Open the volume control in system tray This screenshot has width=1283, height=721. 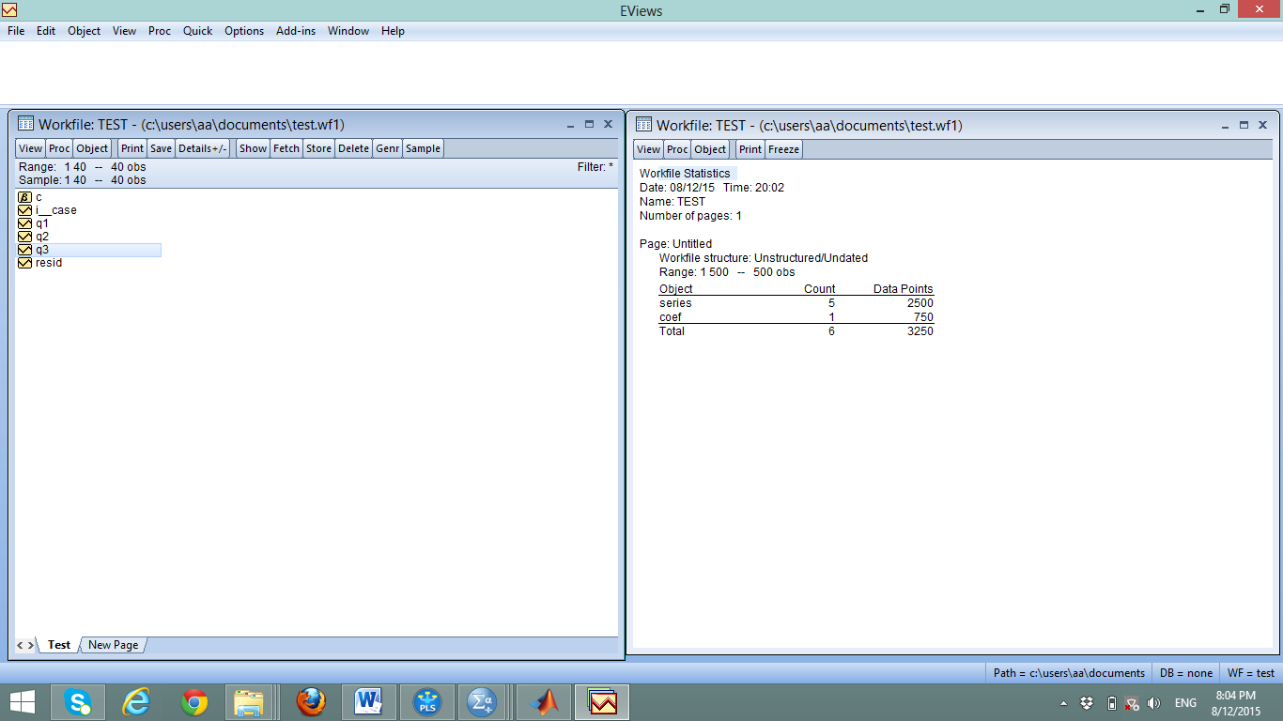[1153, 702]
